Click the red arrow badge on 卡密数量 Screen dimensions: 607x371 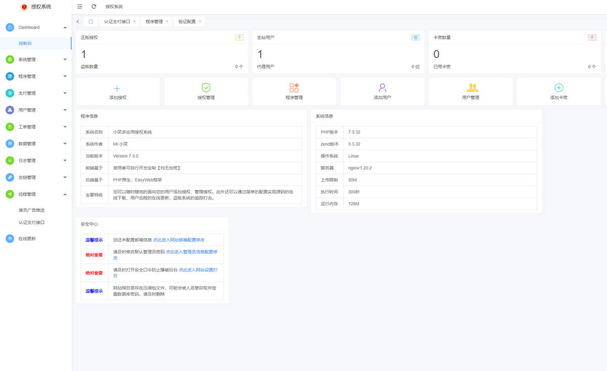click(592, 37)
